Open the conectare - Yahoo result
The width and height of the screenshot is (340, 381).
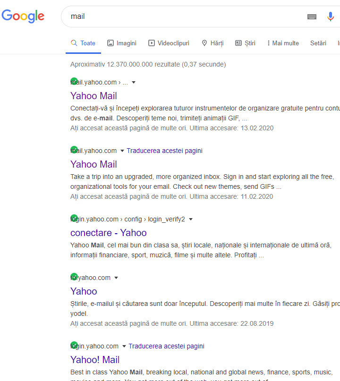pyautogui.click(x=109, y=233)
